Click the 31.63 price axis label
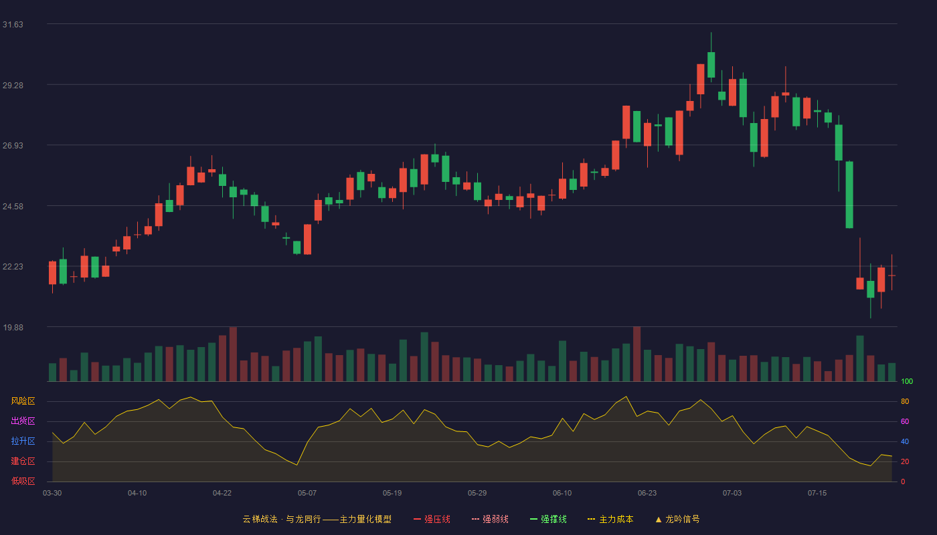Viewport: 937px width, 535px height. tap(13, 25)
